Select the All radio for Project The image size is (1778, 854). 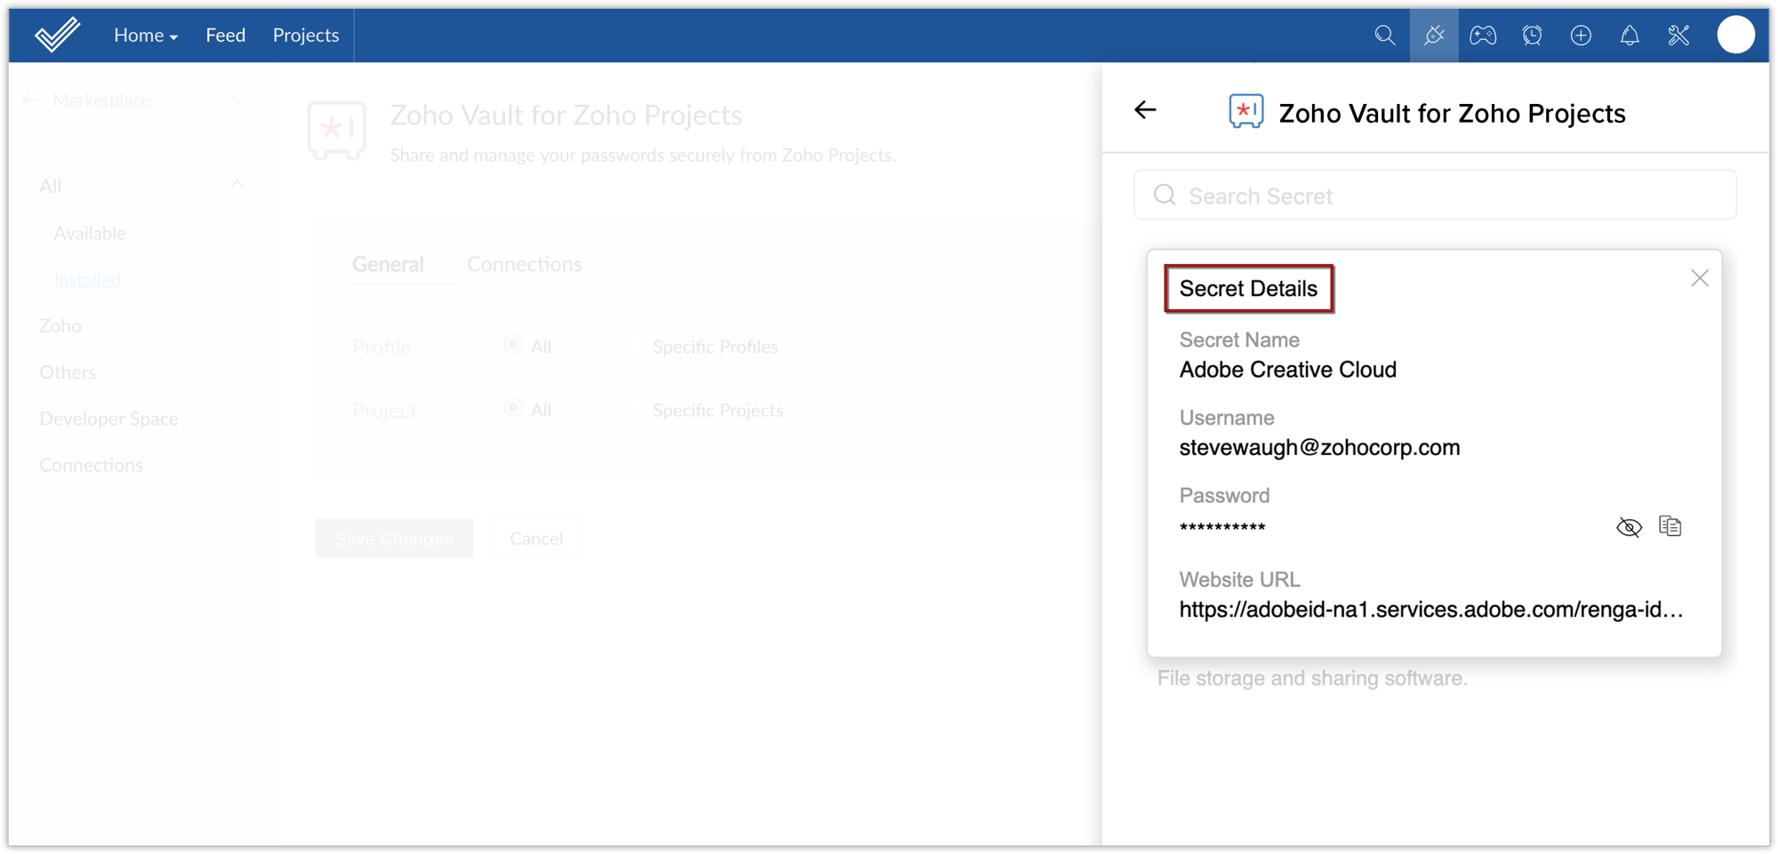[513, 409]
